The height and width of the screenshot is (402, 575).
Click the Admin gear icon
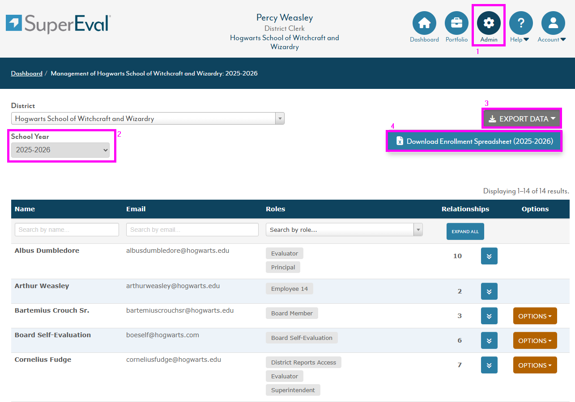489,23
